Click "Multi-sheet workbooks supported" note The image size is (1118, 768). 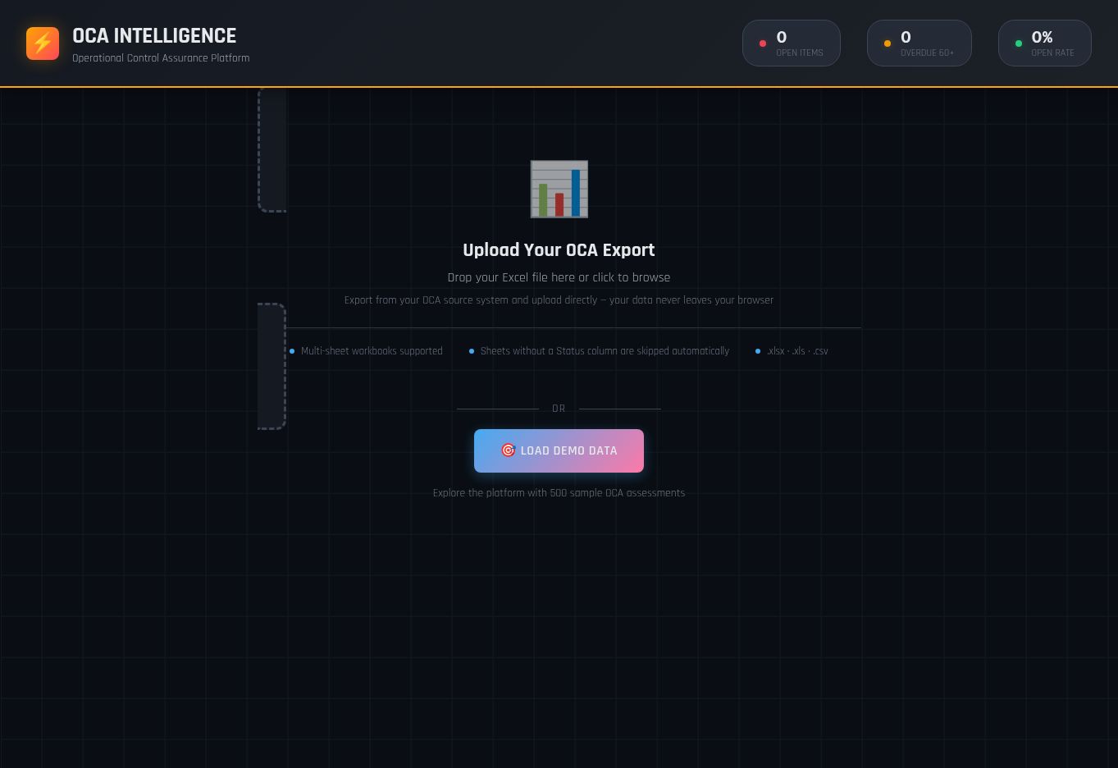click(x=372, y=351)
